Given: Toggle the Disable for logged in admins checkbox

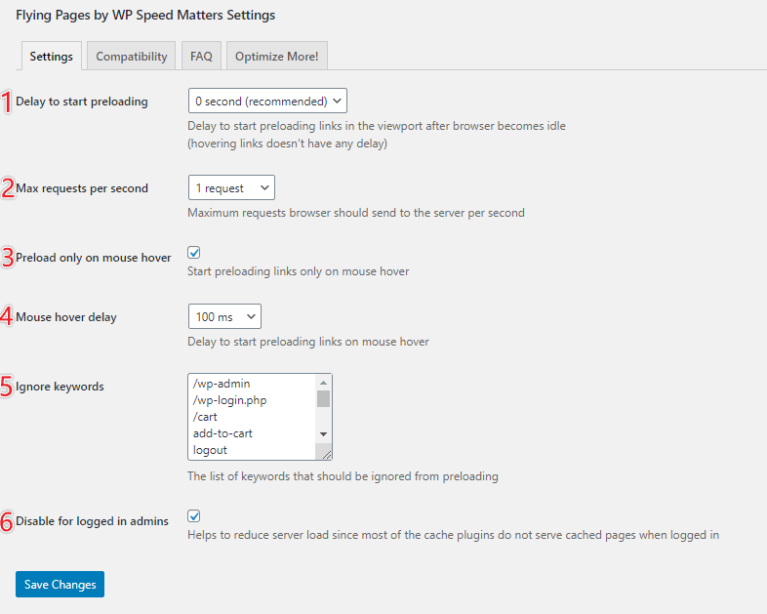Looking at the screenshot, I should pyautogui.click(x=194, y=516).
